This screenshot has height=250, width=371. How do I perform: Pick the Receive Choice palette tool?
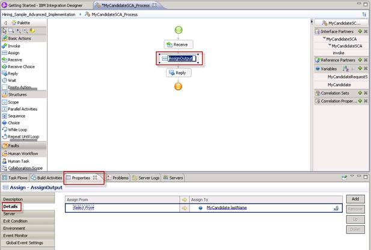20,66
